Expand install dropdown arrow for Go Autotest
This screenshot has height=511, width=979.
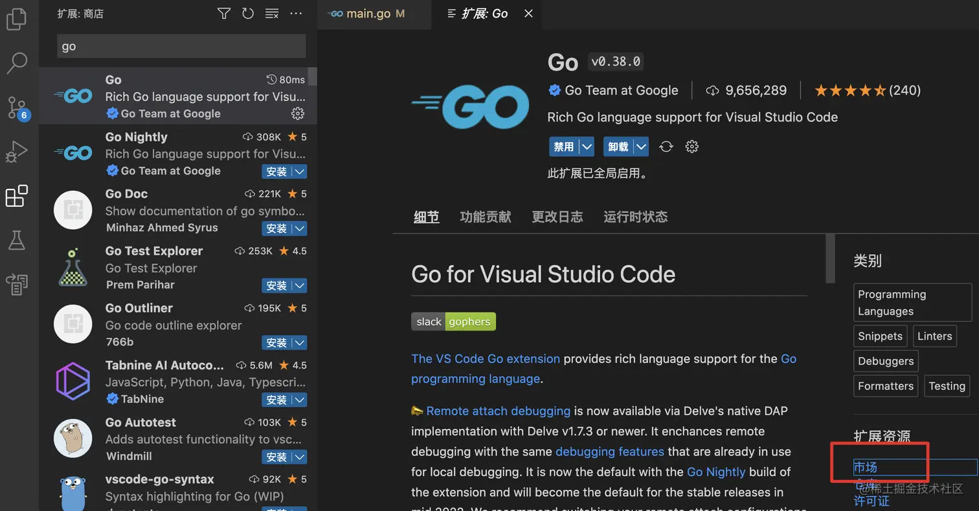pos(299,457)
